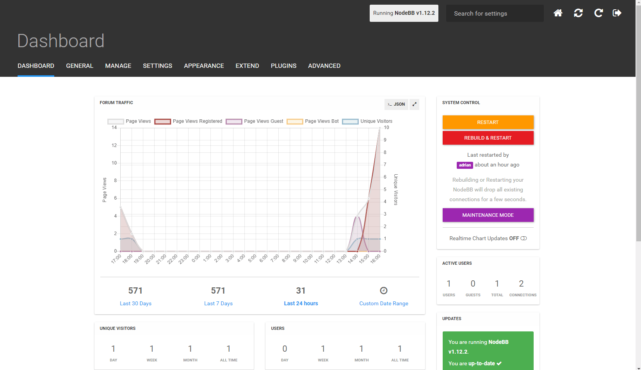Focus the Search for settings field
Viewport: 641px width, 370px height.
pyautogui.click(x=495, y=13)
